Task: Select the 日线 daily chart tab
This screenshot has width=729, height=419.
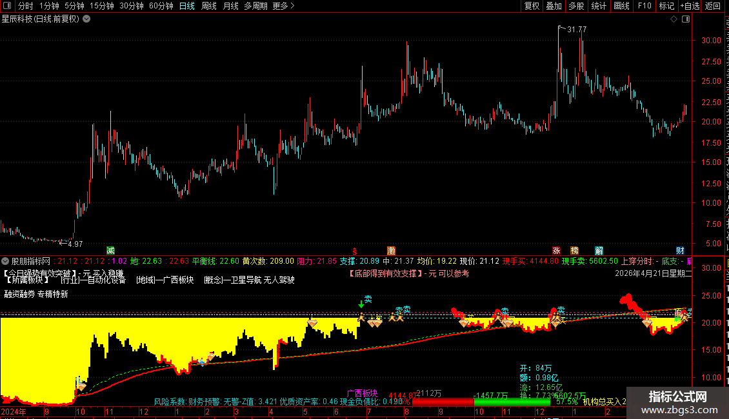Action: 187,6
